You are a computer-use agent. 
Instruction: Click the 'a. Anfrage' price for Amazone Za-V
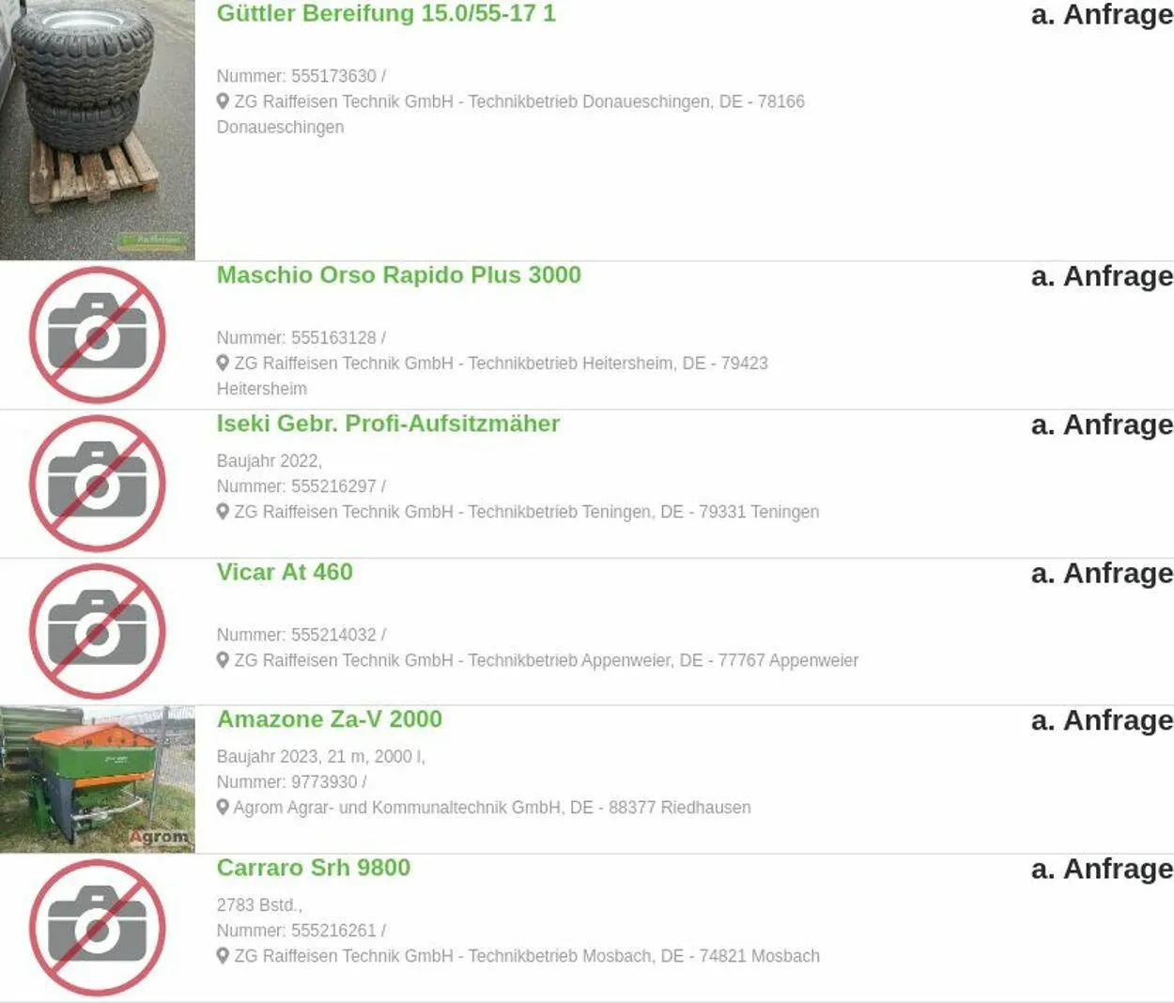(1101, 720)
